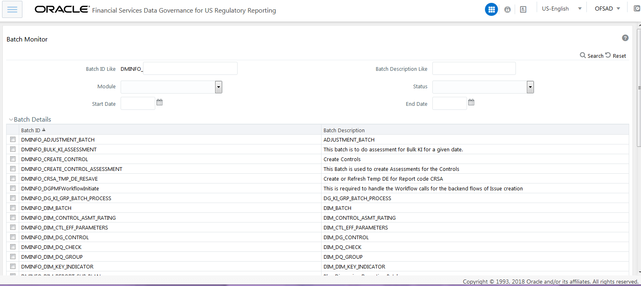This screenshot has height=286, width=641.
Task: Tick checkbox for DMINFO_CREATE_CONTROL_ASSESSMENT
Action: 13,169
